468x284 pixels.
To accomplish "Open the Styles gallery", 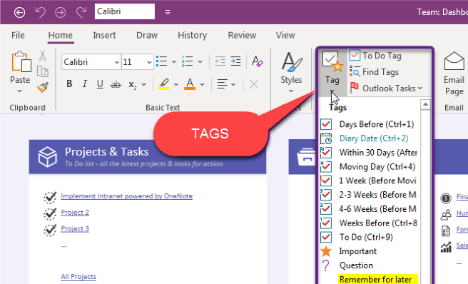I will tap(291, 72).
